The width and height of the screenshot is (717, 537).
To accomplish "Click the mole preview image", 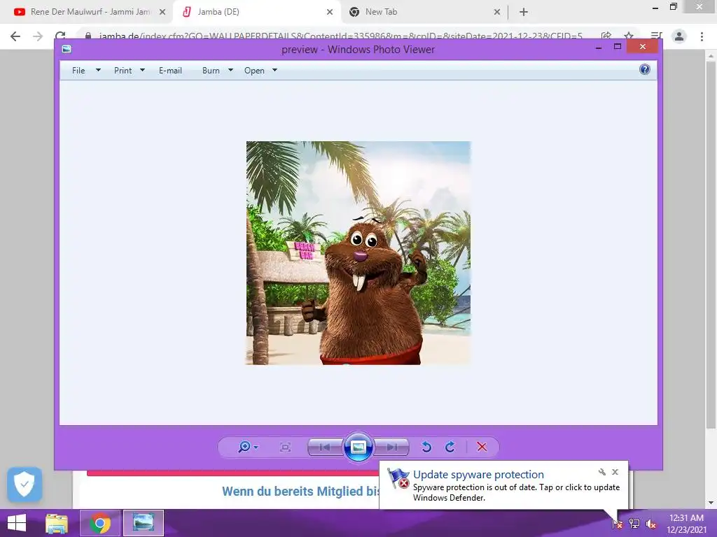I will pyautogui.click(x=358, y=253).
